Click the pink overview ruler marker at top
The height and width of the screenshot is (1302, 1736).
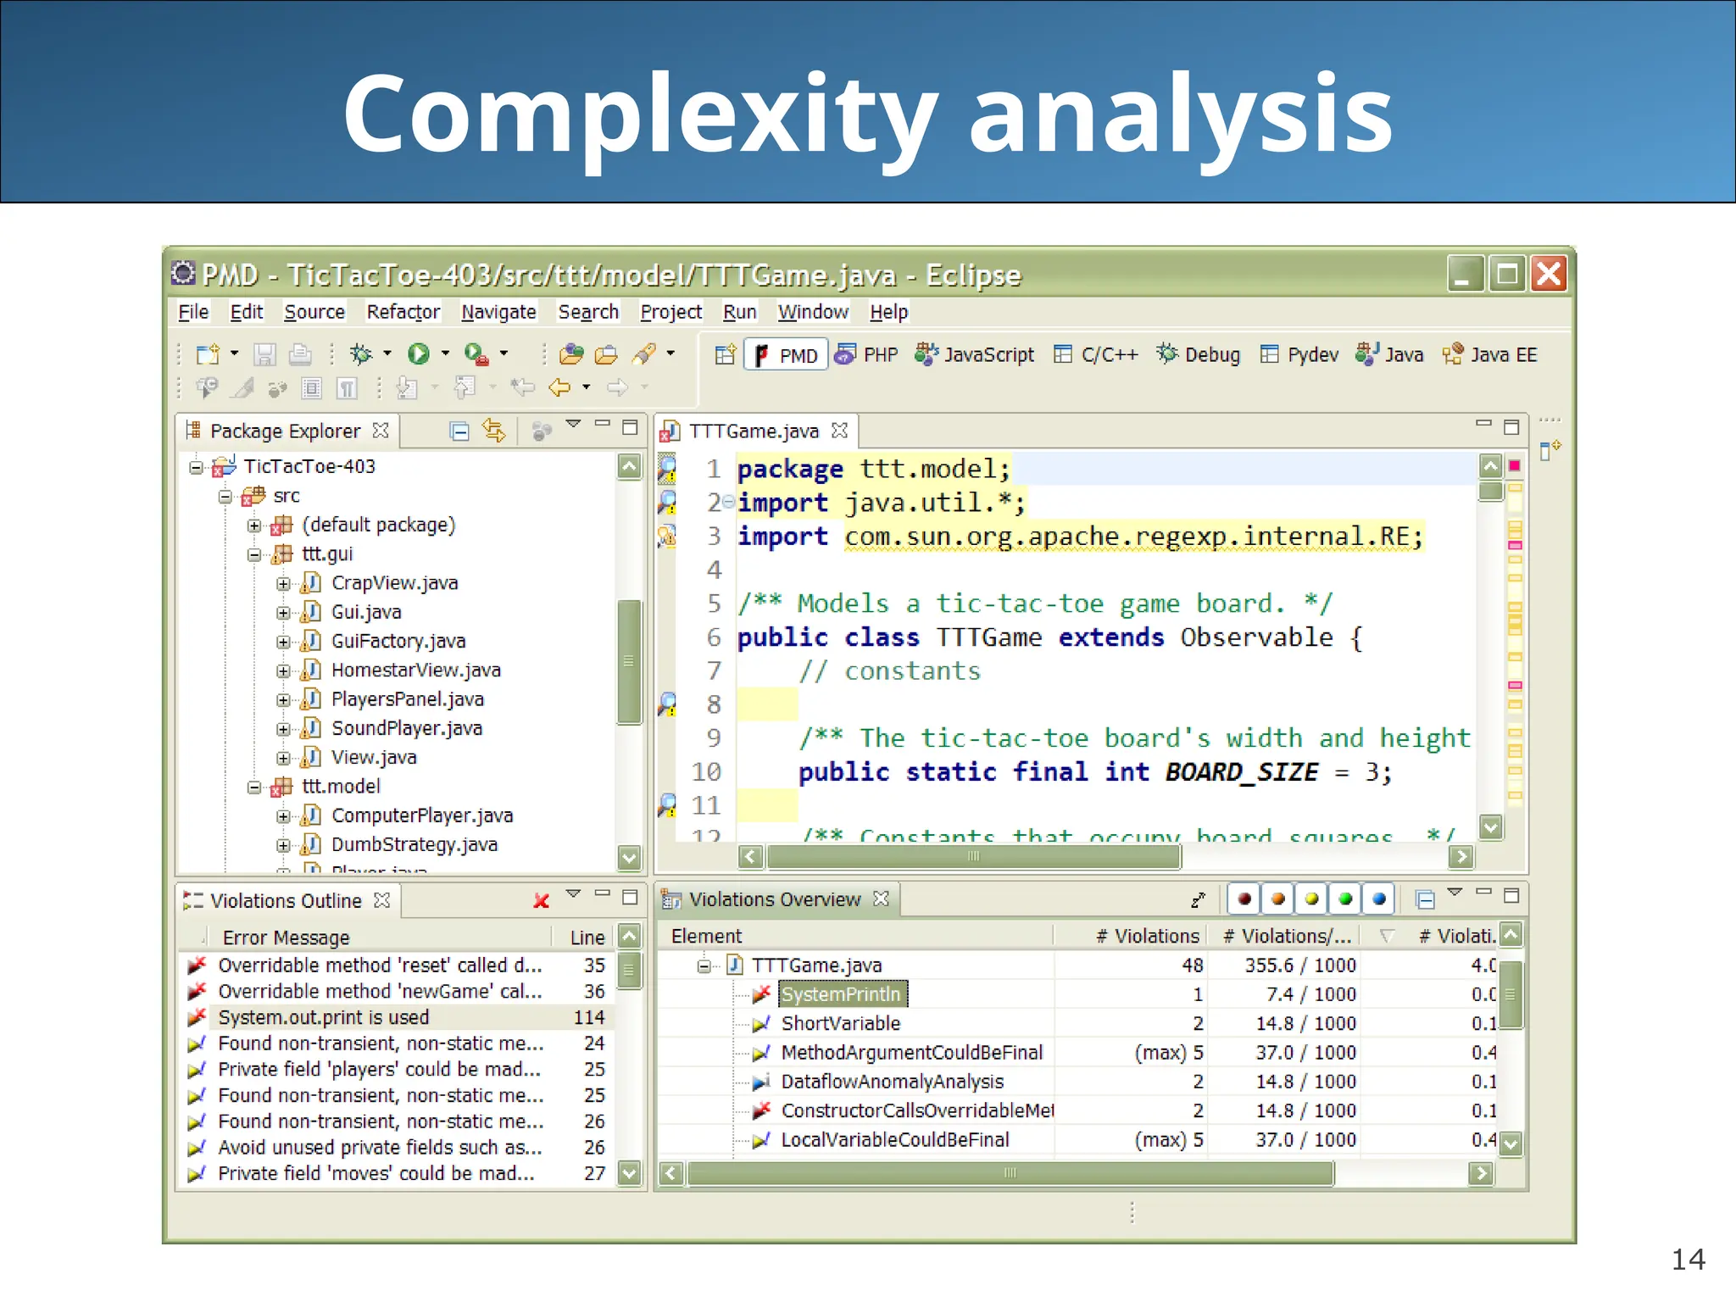pyautogui.click(x=1514, y=465)
